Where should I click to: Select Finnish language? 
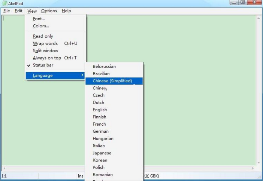click(114, 117)
